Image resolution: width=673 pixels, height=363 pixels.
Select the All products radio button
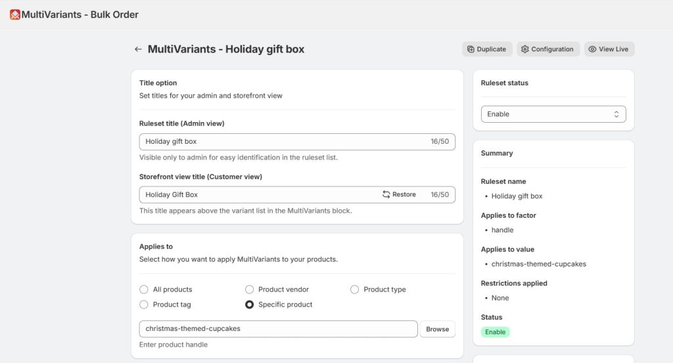(x=144, y=289)
